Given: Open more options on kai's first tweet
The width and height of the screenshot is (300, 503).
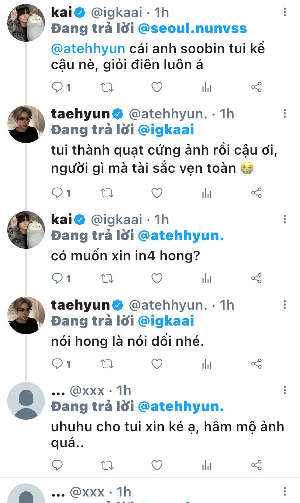Looking at the screenshot, I should (285, 13).
